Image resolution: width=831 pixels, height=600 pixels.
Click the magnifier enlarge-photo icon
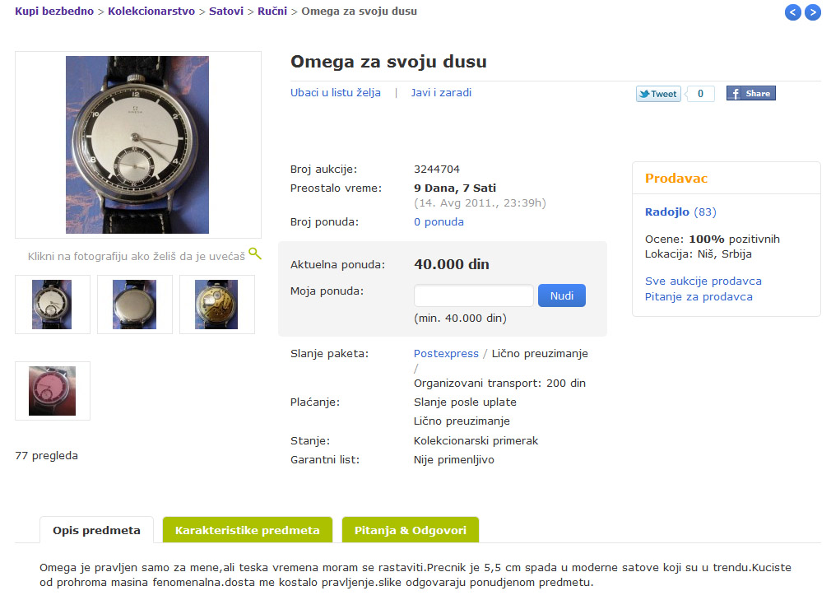[x=255, y=254]
